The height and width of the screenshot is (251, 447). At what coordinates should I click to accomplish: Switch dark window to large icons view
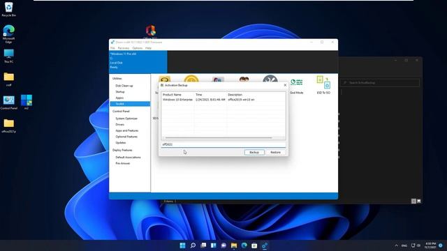[x=419, y=201]
